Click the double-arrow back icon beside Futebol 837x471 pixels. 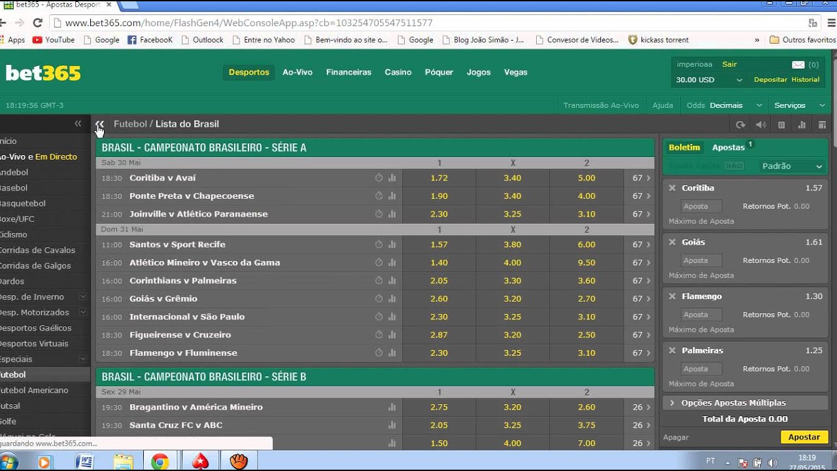pyautogui.click(x=99, y=124)
